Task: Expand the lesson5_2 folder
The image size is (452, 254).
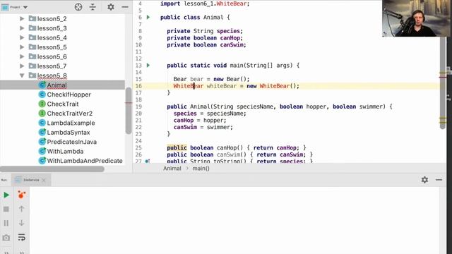Action: (22, 19)
